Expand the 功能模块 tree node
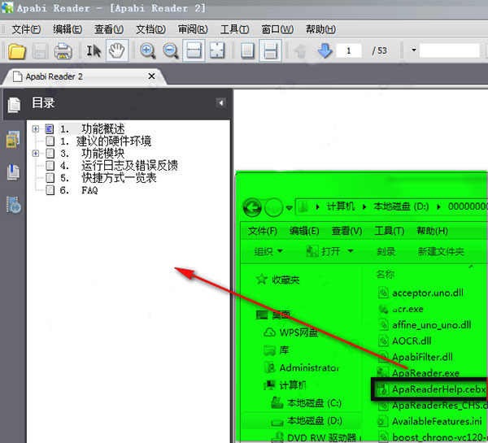 click(36, 154)
